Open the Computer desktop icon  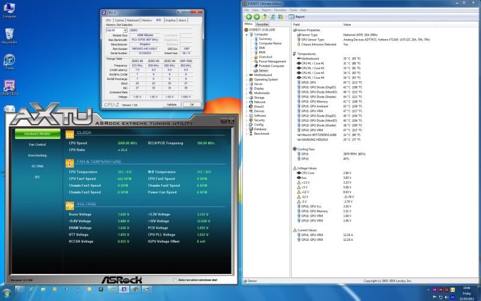coord(9,10)
